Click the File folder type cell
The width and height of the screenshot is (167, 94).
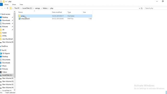click(x=71, y=16)
